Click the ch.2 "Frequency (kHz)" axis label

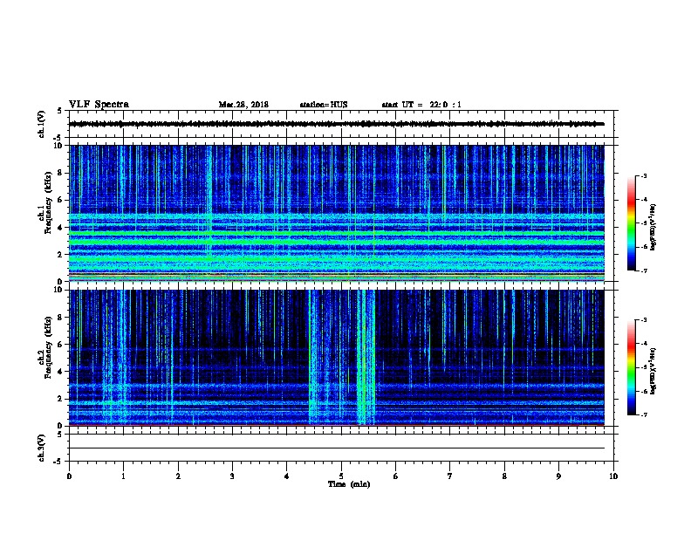[48, 347]
